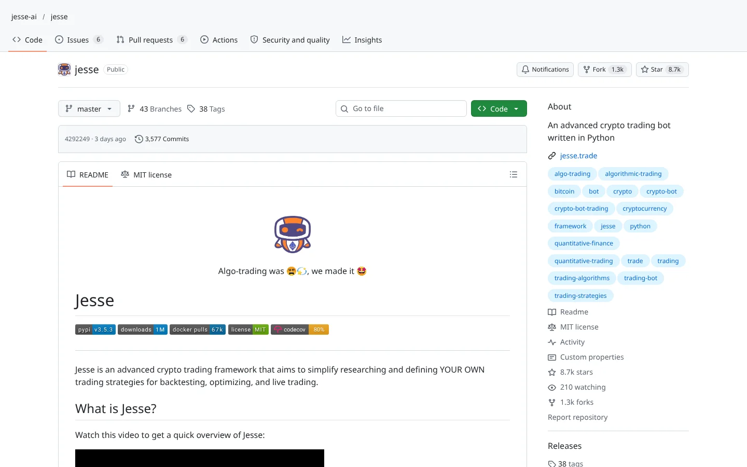Image resolution: width=747 pixels, height=467 pixels.
Task: Select the crypto-bot-trading topic tag
Action: pos(581,209)
